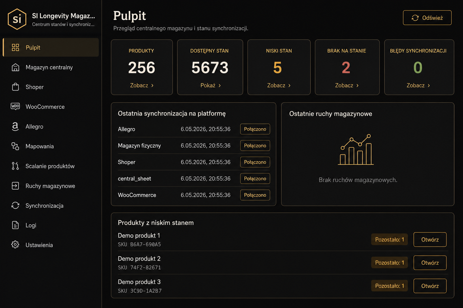Click the SI hexagon logo
The image size is (463, 308).
coord(17,19)
